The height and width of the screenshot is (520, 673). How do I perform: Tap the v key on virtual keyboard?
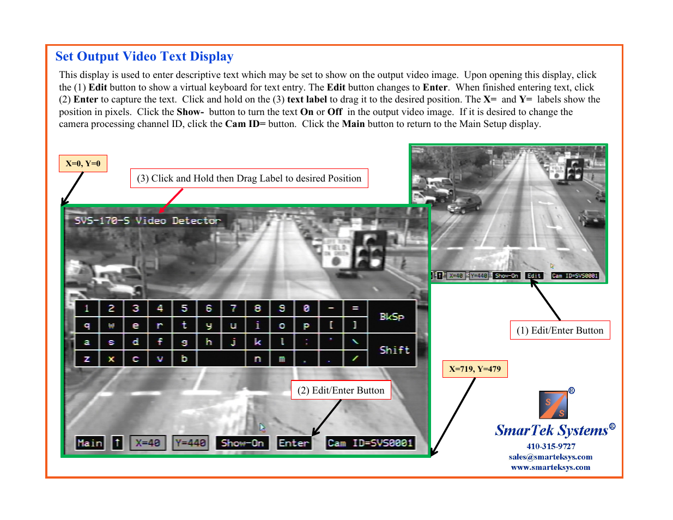(x=160, y=359)
